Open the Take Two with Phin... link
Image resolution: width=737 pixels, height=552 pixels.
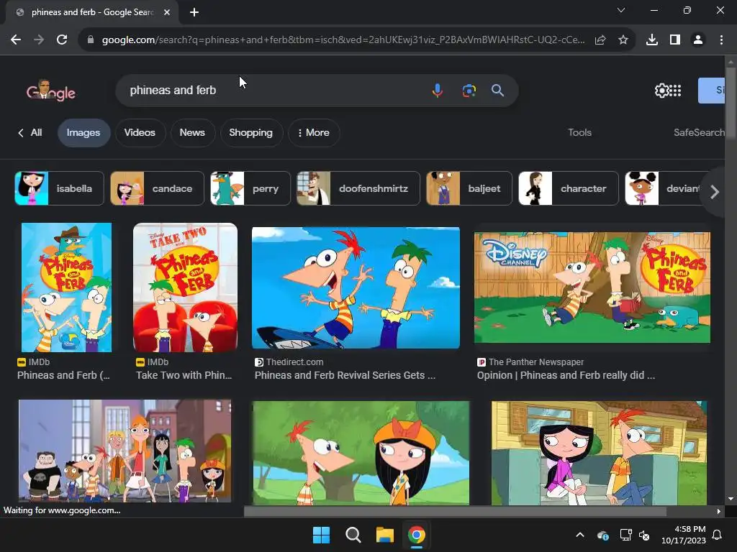coord(184,375)
